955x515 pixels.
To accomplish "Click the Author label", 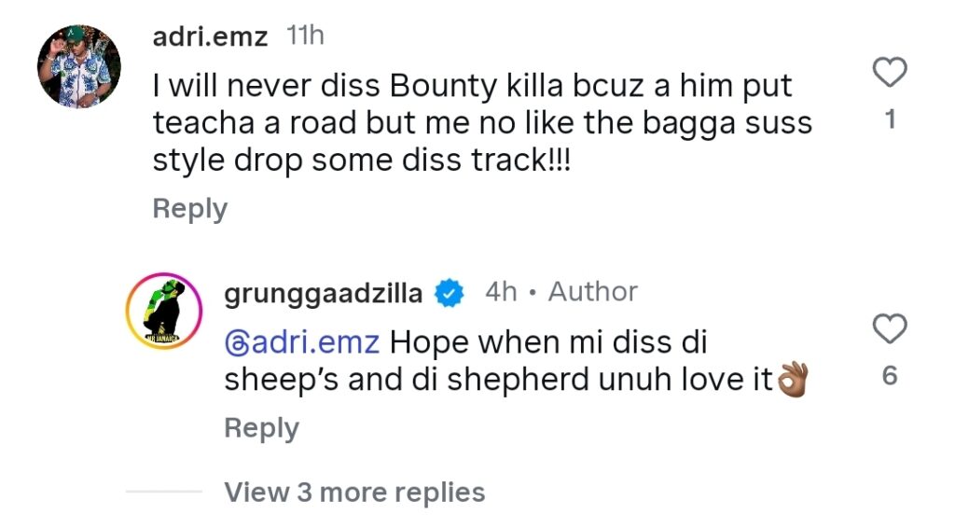I will click(x=592, y=292).
